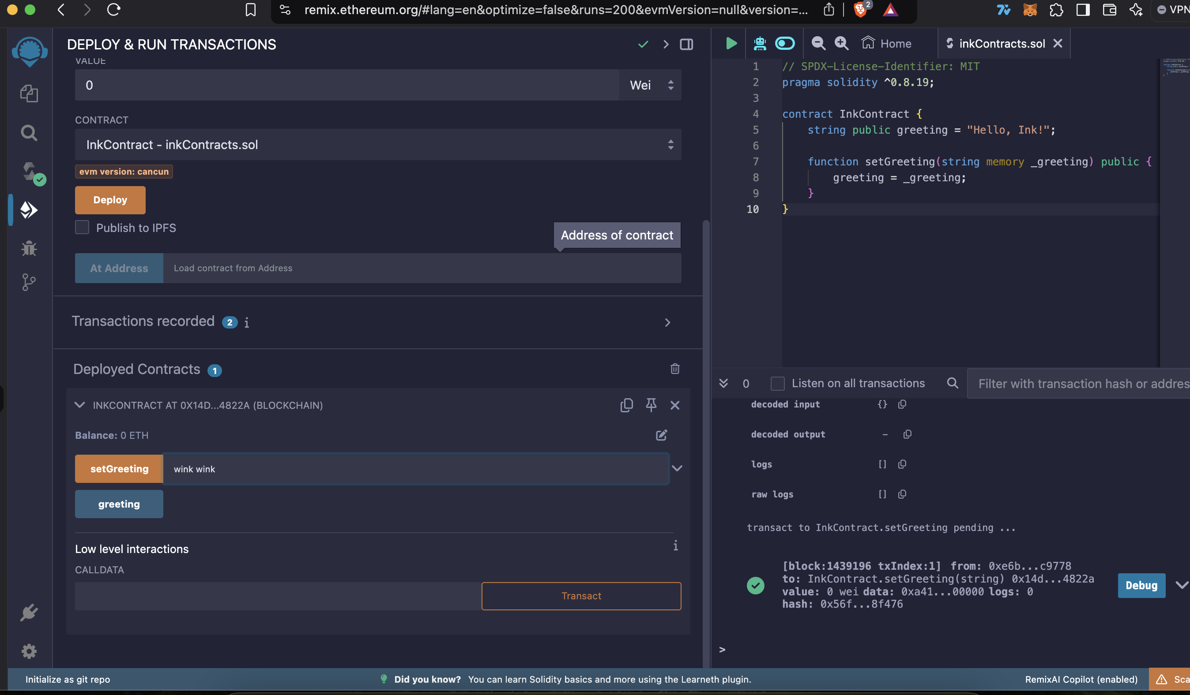Click the Debug button for the transaction
This screenshot has width=1190, height=695.
tap(1141, 585)
